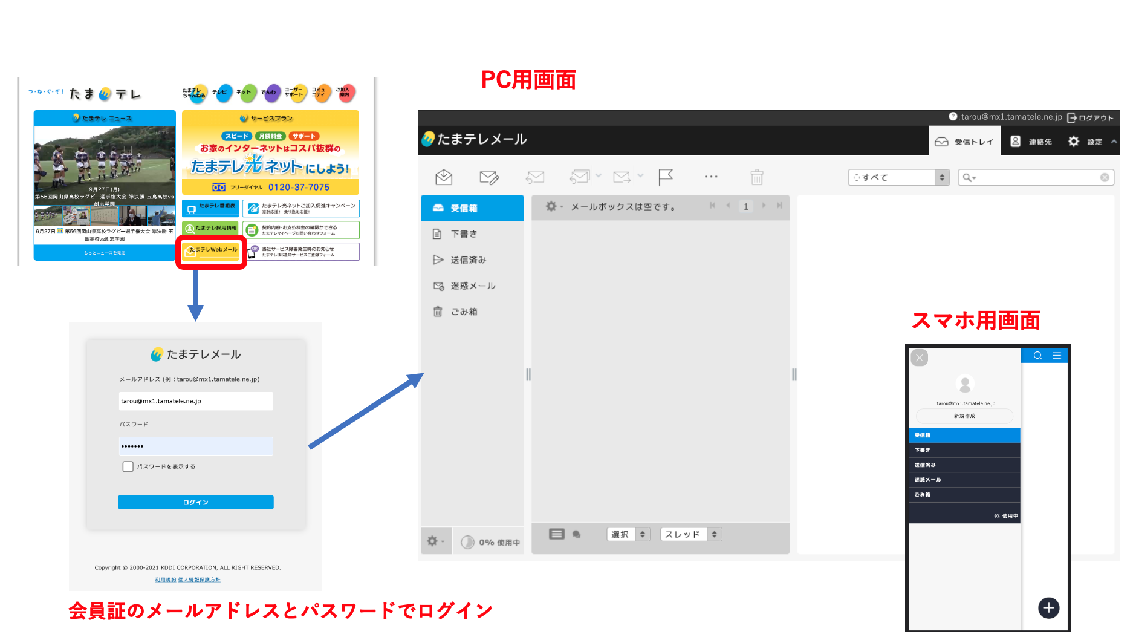1136x640 pixels.
Task: Click the get mail icon in PC toolbar
Action: click(x=444, y=177)
